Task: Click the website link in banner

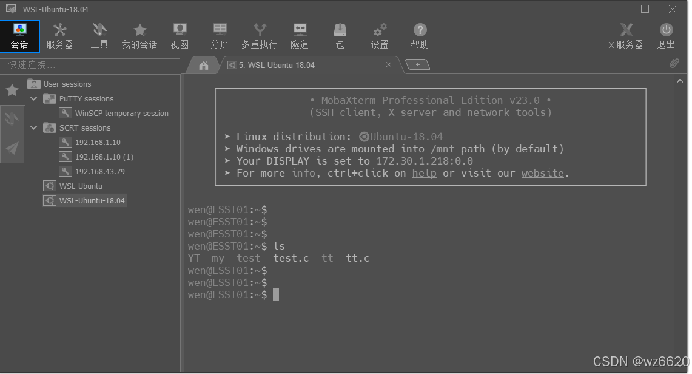Action: click(x=542, y=173)
